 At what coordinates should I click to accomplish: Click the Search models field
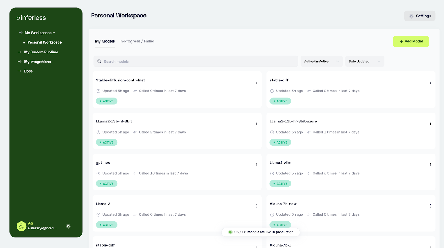tap(196, 62)
